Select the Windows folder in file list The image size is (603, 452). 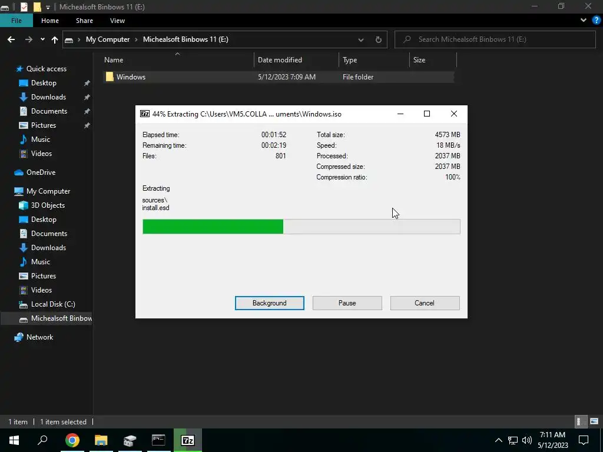279,77
